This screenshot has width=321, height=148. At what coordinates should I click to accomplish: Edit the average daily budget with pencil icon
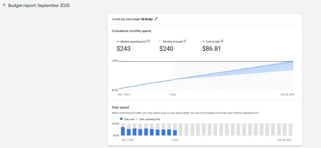156,19
